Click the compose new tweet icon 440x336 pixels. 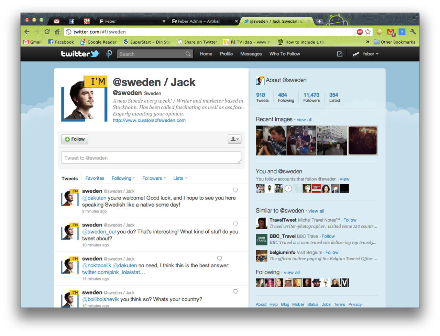tap(340, 54)
